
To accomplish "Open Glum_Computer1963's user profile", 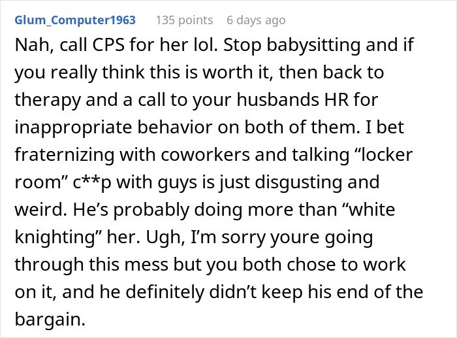I will click(x=75, y=20).
